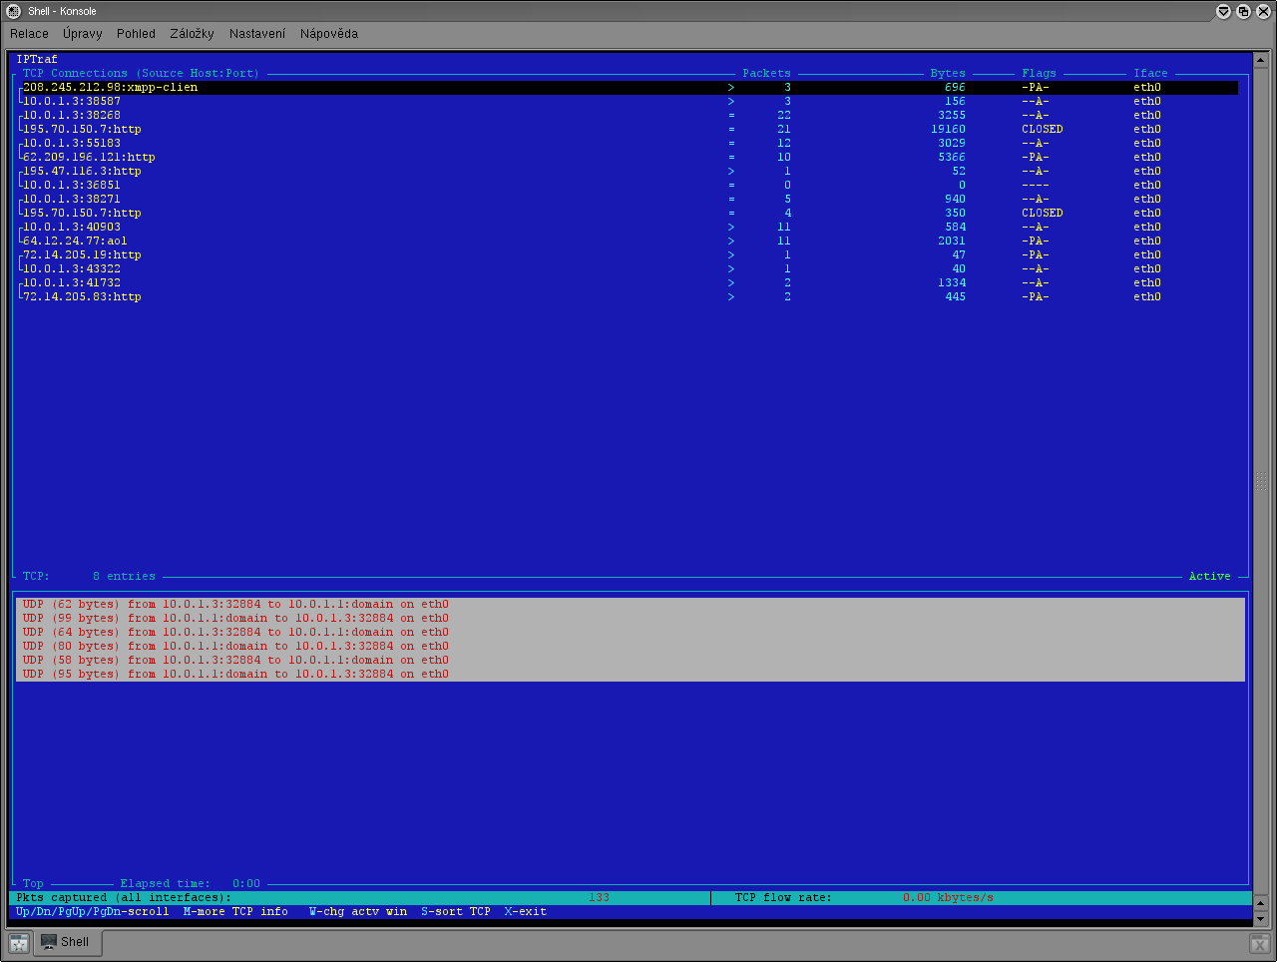Close the Konsole window
Viewport: 1277px width, 962px height.
(x=1263, y=11)
